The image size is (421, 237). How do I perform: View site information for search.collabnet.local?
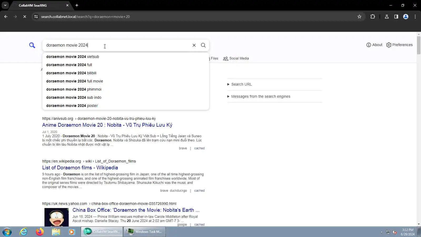tap(36, 17)
